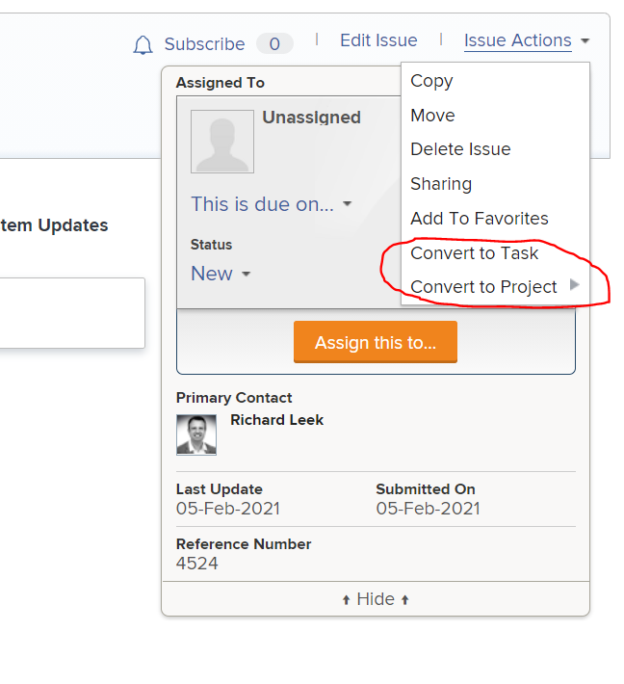Click the Edit Issue link
Viewport: 624px width, 684px height.
click(x=378, y=40)
